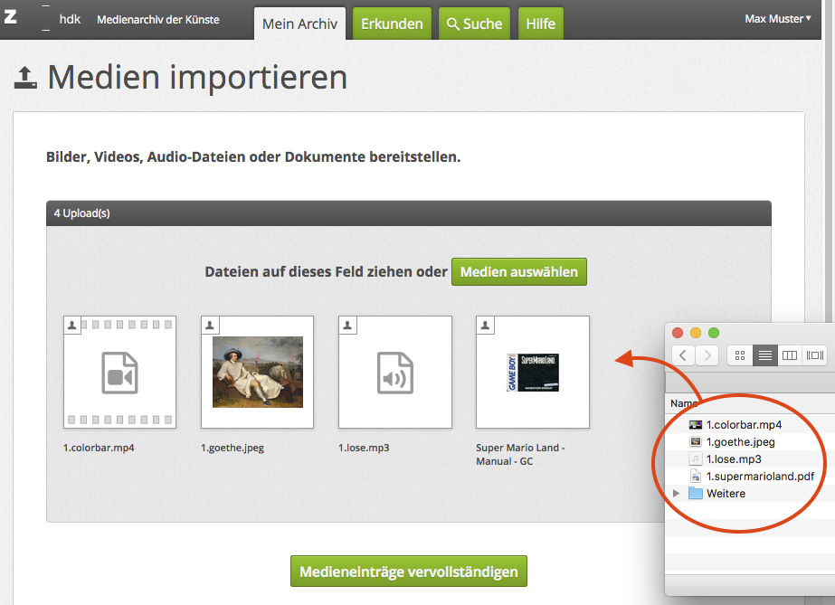Open Max Muster user dropdown
Image resolution: width=835 pixels, height=605 pixels.
pyautogui.click(x=777, y=19)
